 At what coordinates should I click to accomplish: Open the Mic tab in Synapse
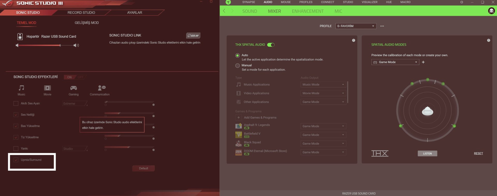(x=338, y=11)
